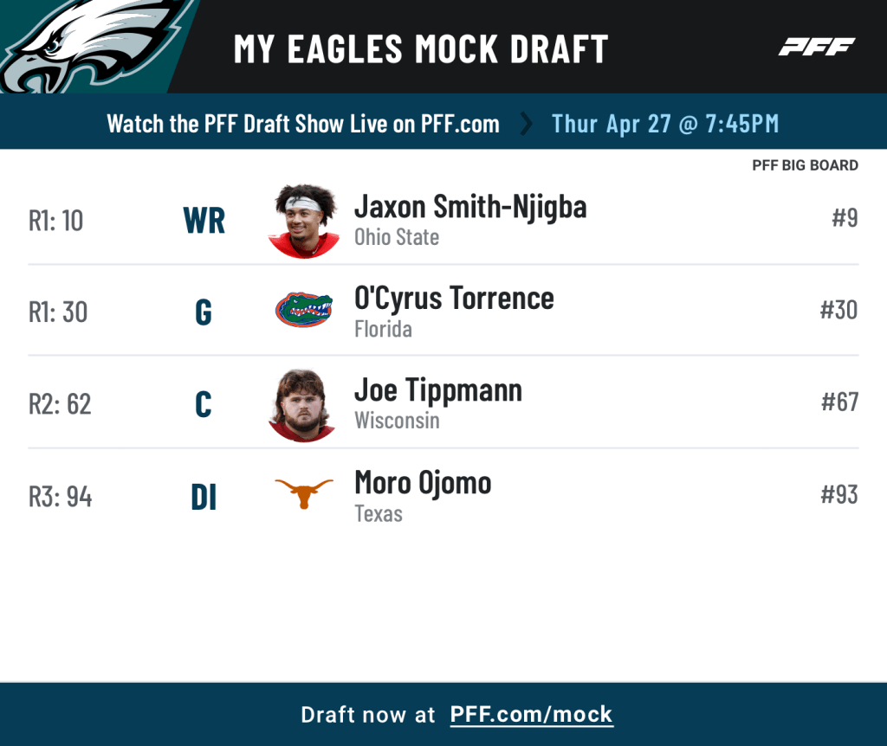Click the #67 big board rank
The image size is (887, 746).
pyautogui.click(x=839, y=402)
